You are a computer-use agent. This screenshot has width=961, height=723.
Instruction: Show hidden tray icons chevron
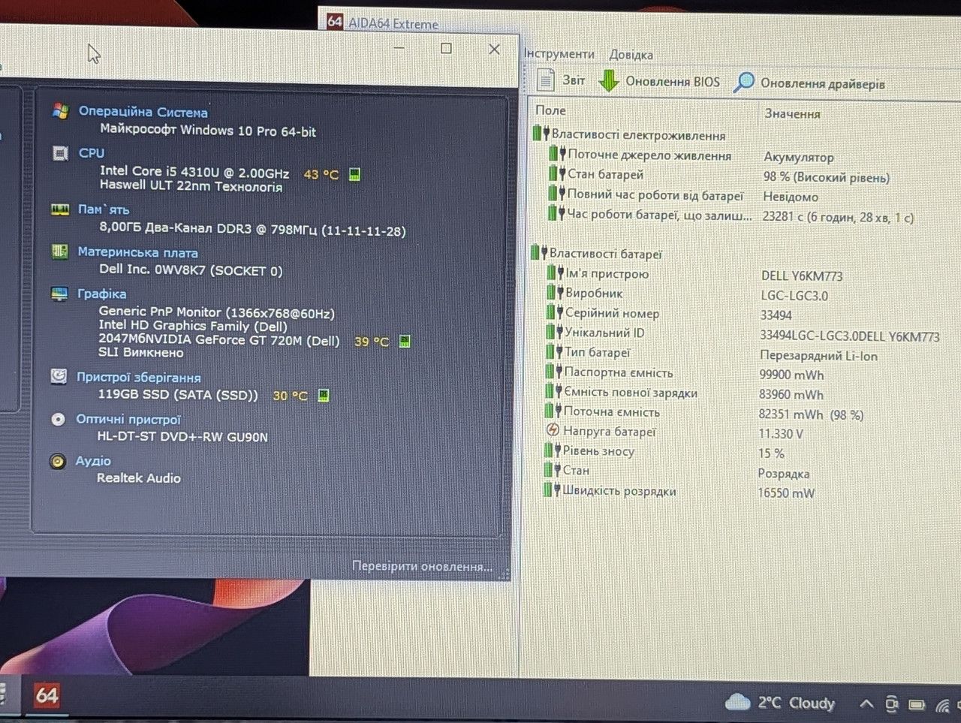click(866, 704)
